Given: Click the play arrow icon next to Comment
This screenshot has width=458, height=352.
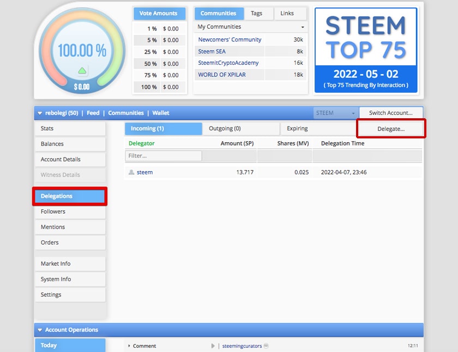Looking at the screenshot, I should coord(213,346).
